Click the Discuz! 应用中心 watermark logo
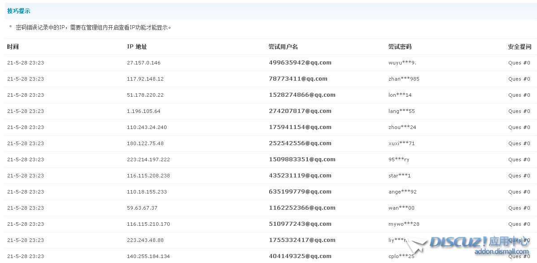 pos(478,242)
